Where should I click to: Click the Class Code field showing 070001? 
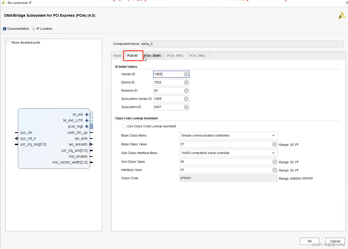click(229, 178)
